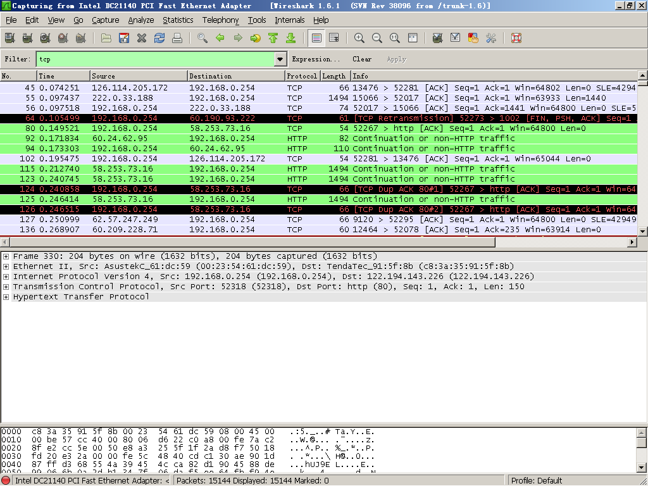Toggle colorize packet list
Screen dimensions: 648x486
click(x=316, y=38)
